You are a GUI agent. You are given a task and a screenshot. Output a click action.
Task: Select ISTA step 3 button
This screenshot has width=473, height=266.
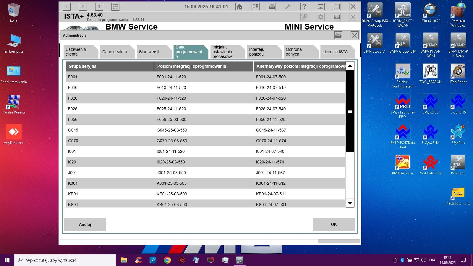pyautogui.click(x=99, y=7)
